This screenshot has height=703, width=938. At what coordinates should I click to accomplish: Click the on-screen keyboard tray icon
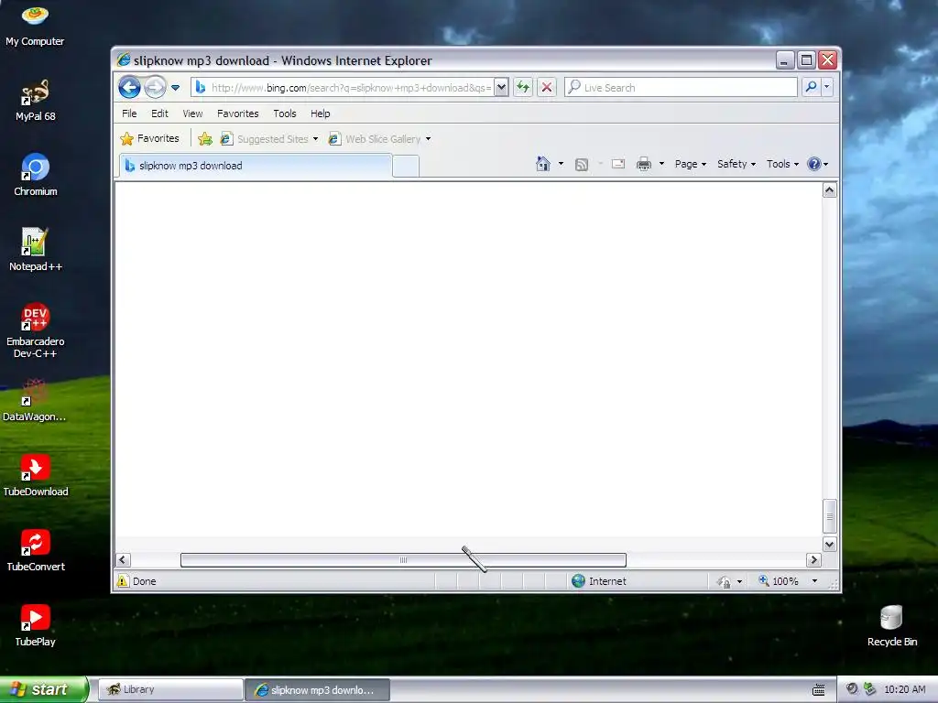click(x=819, y=690)
